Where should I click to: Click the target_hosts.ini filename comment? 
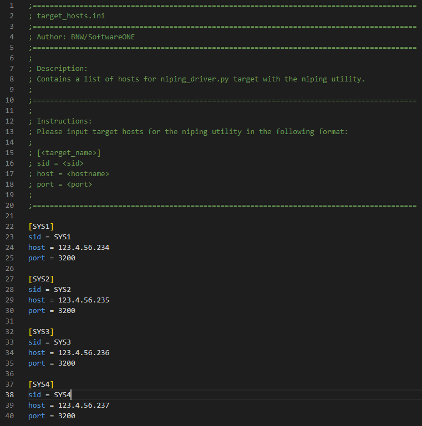70,16
